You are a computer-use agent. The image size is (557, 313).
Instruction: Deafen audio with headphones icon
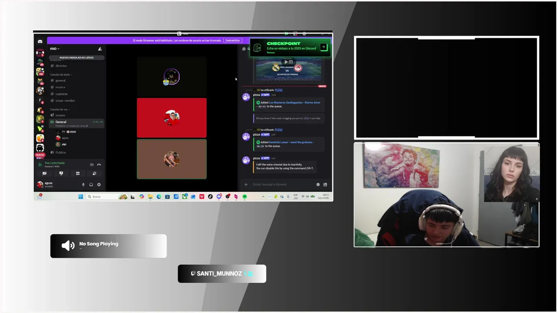[91, 185]
